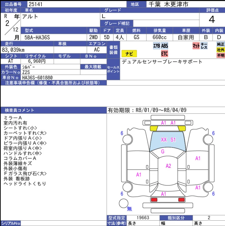Click the エアB airbag equipment badge

pyautogui.click(x=157, y=46)
